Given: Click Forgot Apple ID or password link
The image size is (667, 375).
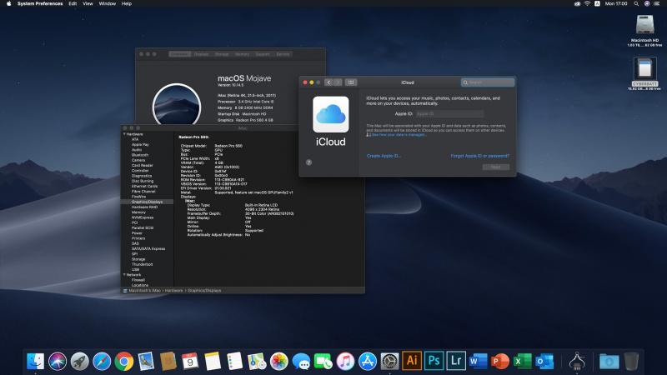Looking at the screenshot, I should (480, 156).
